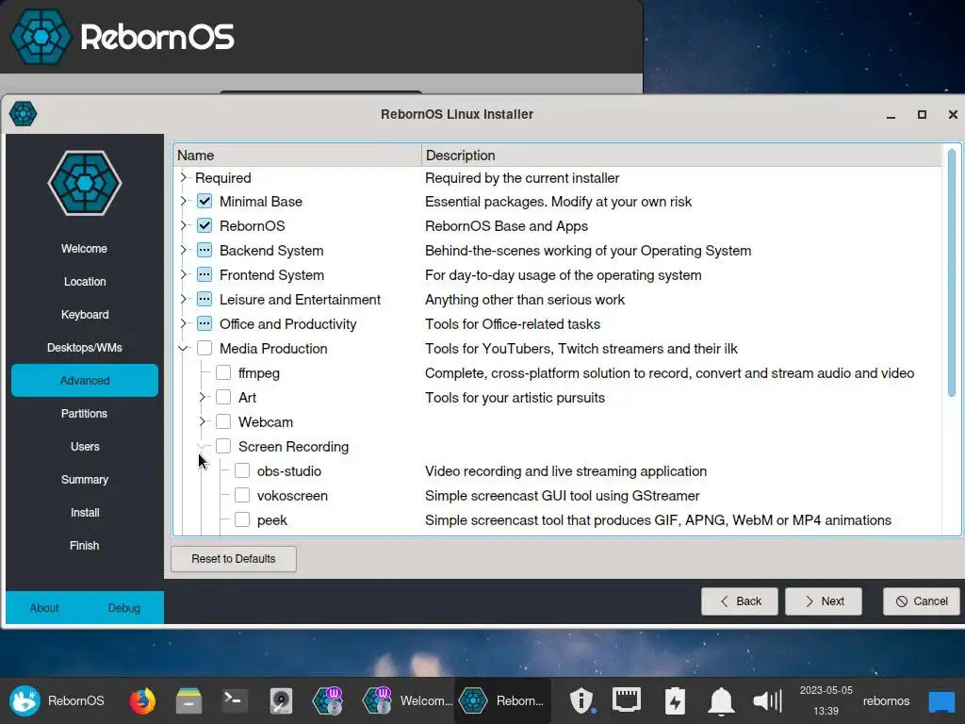The height and width of the screenshot is (724, 965).
Task: Expand Leisure and Entertainment group
Action: (183, 299)
